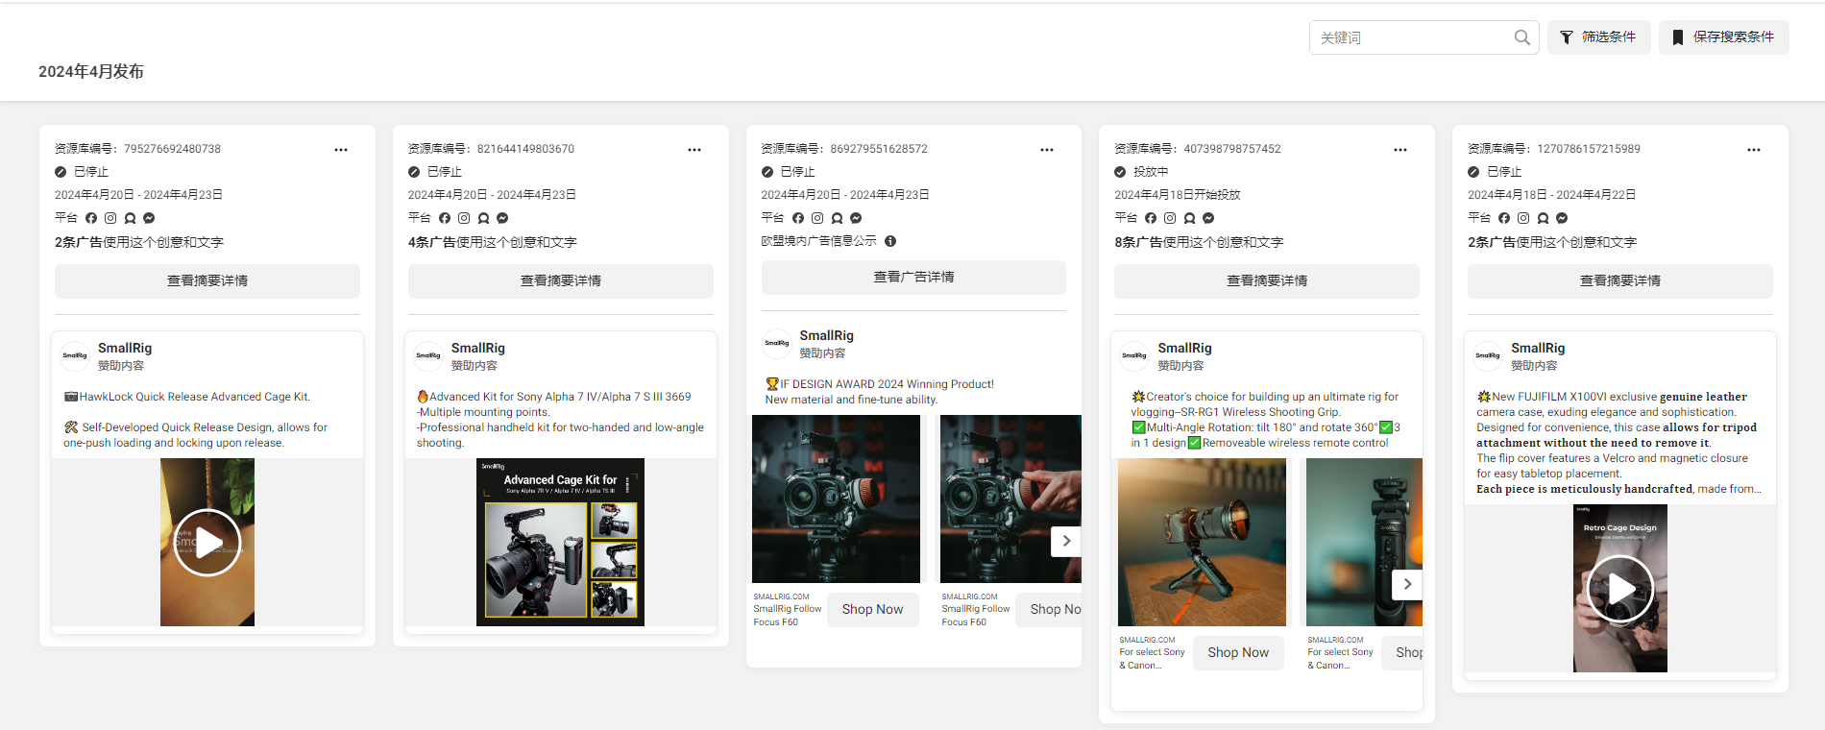1825x730 pixels.
Task: Click Shop Now under first Follow Focus image
Action: [x=872, y=609]
